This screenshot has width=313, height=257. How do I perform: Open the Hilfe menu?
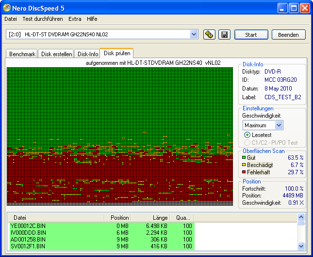pyautogui.click(x=92, y=19)
